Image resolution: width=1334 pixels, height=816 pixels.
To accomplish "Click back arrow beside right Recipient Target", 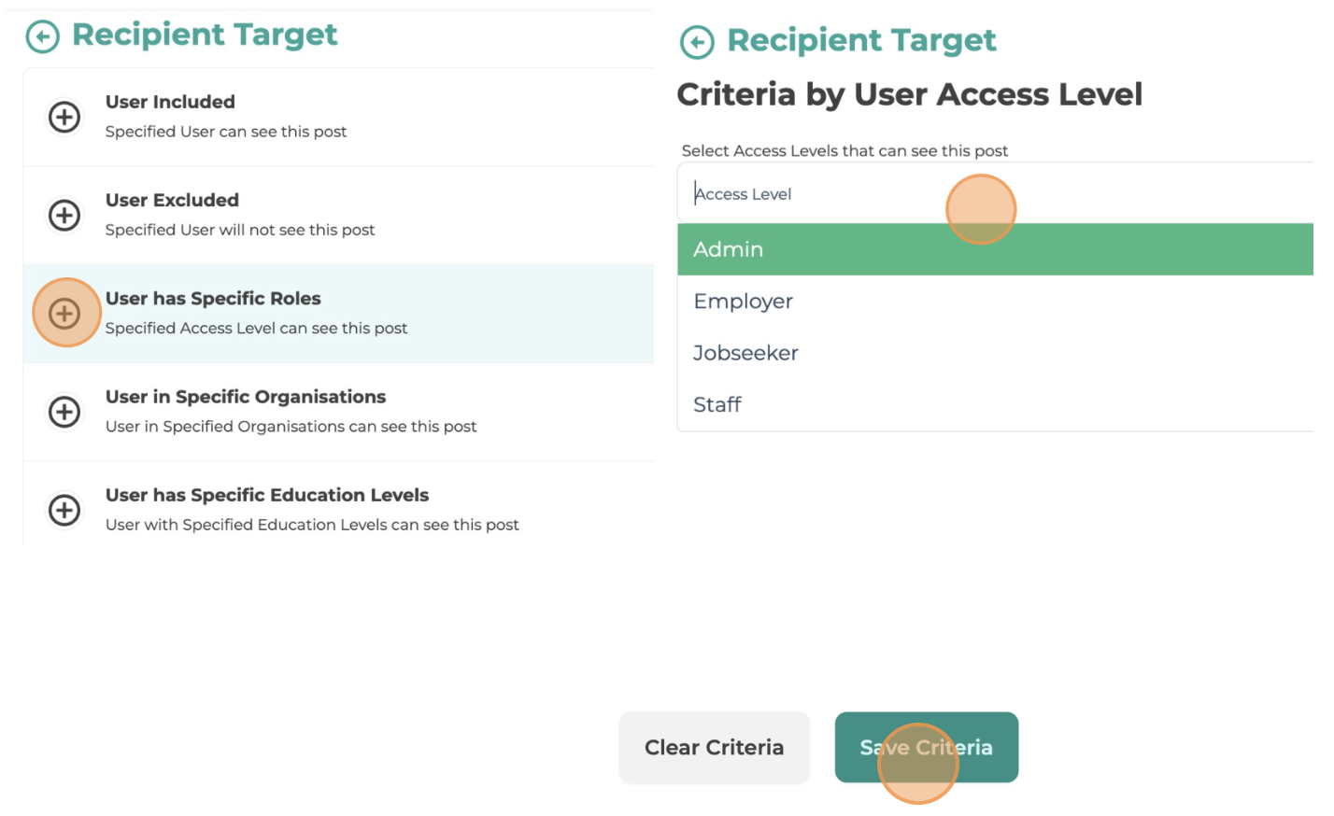I will point(697,43).
